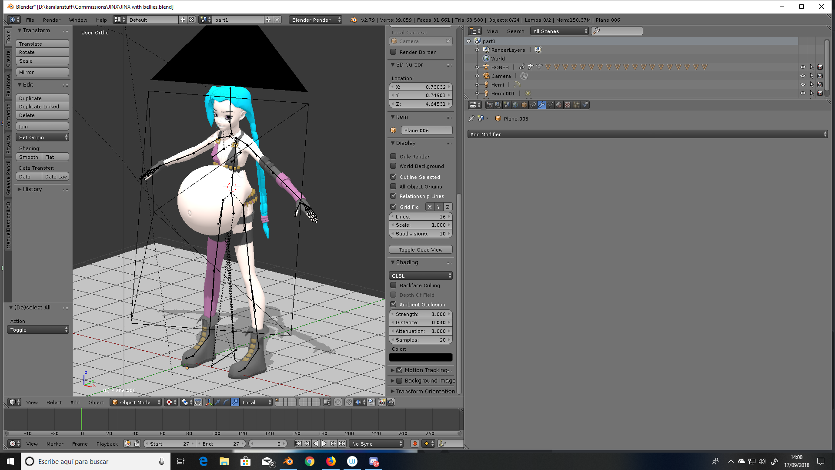Open the Local orientation dropdown
835x470 pixels.
[x=256, y=402]
